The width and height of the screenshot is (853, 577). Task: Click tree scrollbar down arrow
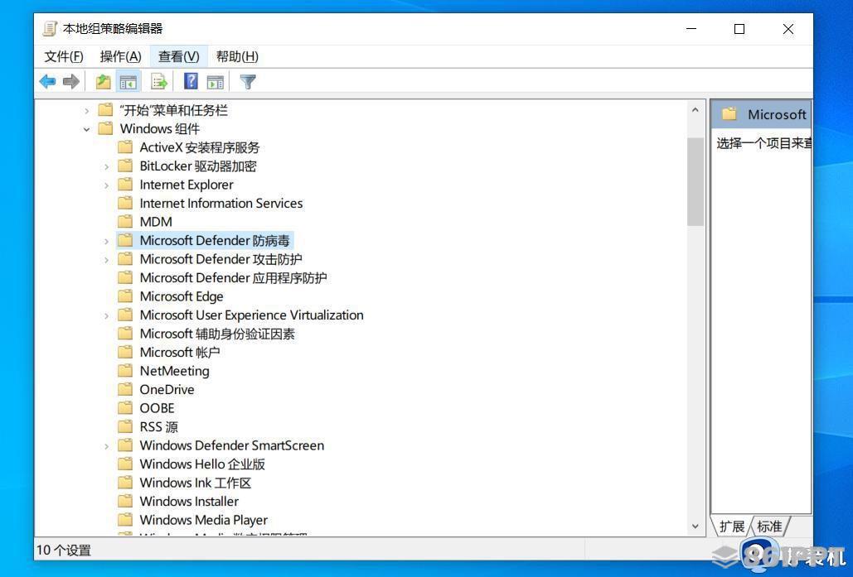[695, 526]
